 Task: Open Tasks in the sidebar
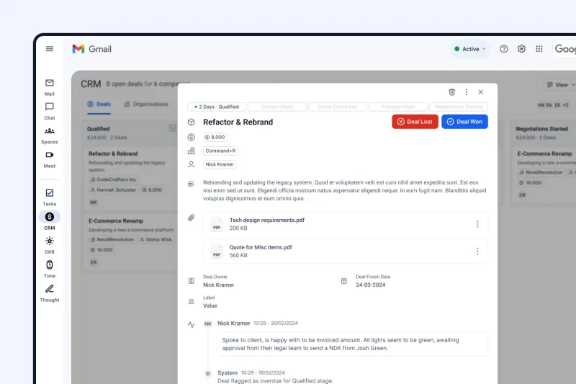point(50,197)
